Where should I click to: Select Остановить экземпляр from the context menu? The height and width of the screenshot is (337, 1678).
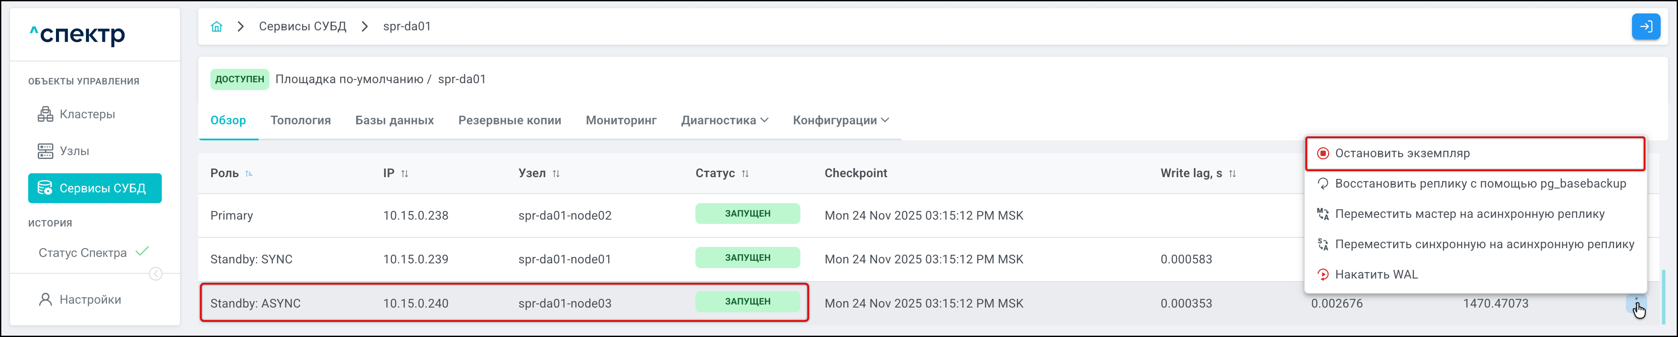click(x=1402, y=153)
